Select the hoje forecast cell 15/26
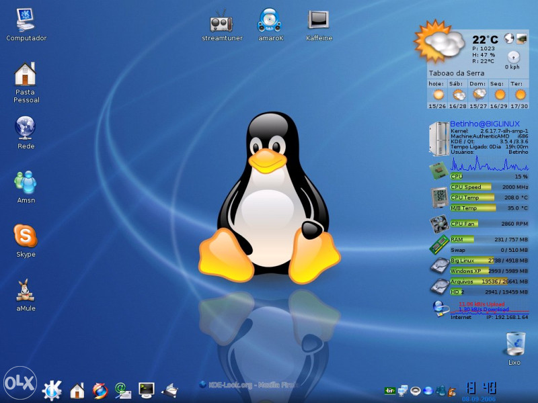Viewport: 538px width, 403px height. tap(437, 95)
